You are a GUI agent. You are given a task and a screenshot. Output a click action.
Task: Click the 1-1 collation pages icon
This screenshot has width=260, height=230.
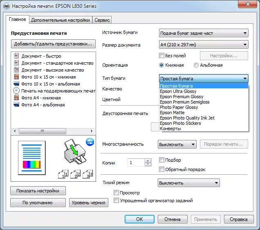(x=63, y=174)
